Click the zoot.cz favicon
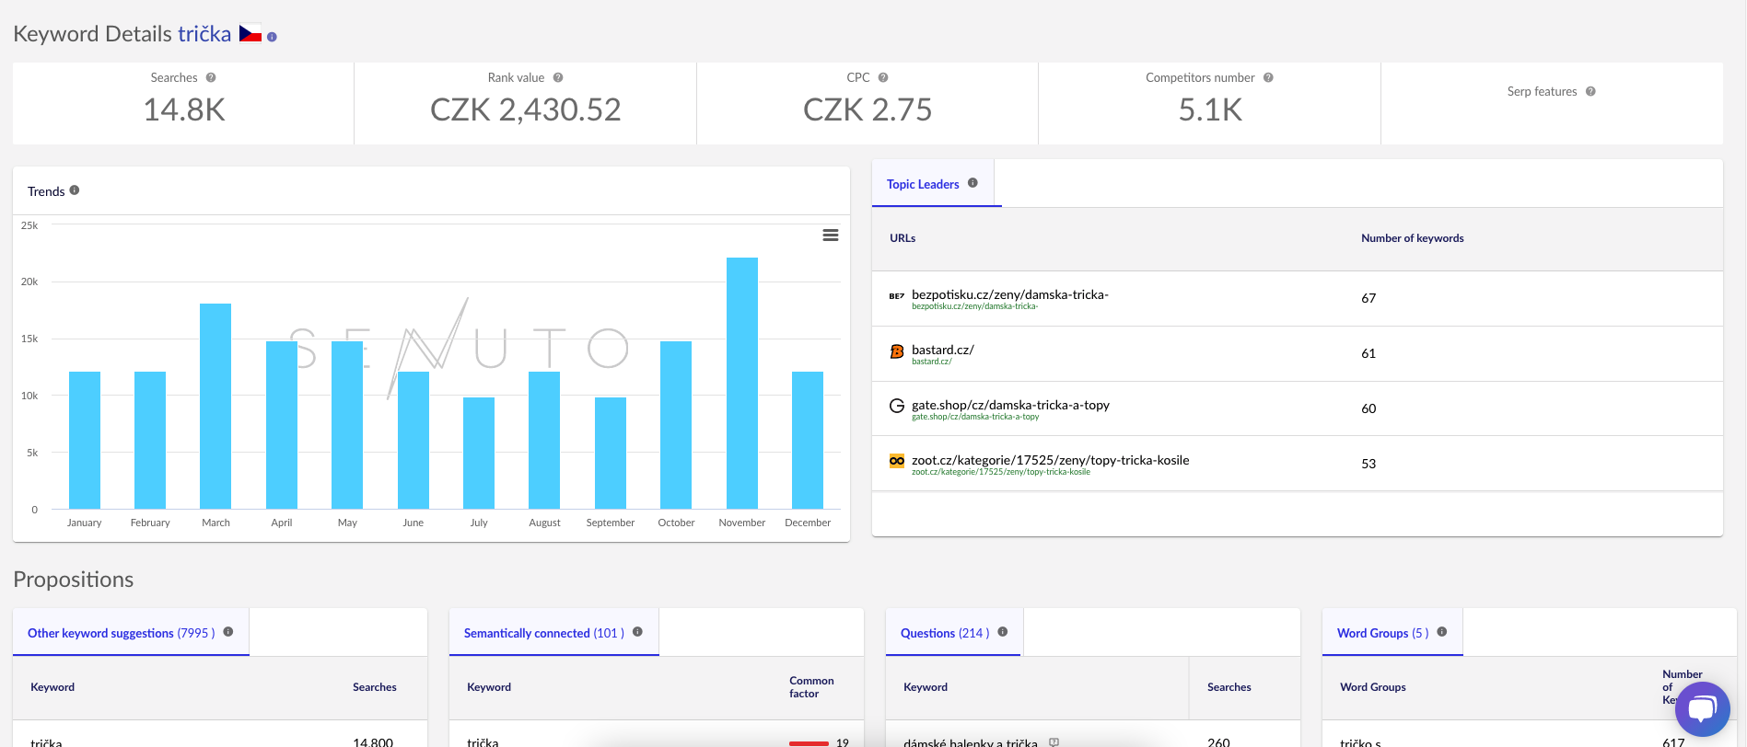 coord(897,461)
